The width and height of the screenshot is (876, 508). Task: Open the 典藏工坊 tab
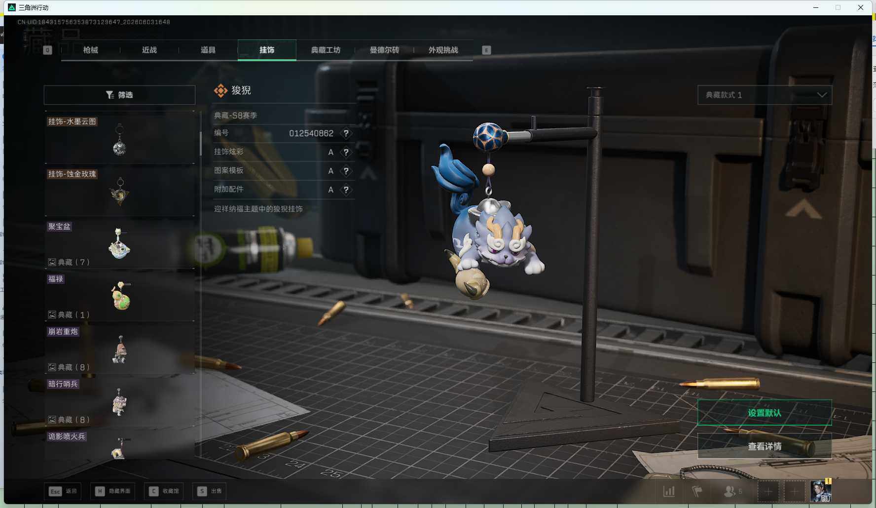tap(326, 50)
